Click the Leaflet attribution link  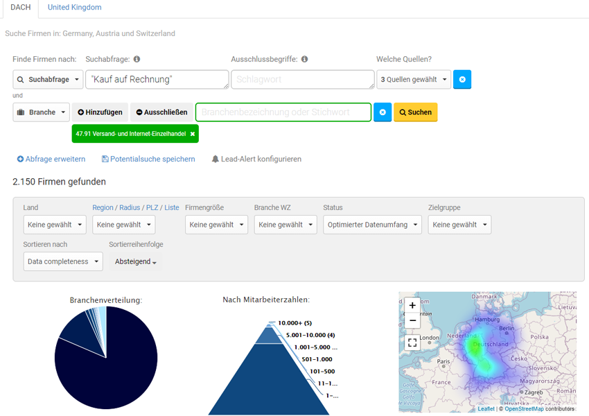486,408
